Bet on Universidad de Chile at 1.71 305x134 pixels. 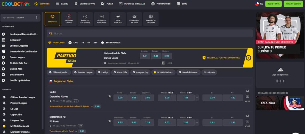(145, 56)
